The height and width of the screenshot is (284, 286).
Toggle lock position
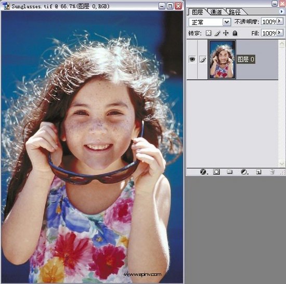(x=226, y=33)
